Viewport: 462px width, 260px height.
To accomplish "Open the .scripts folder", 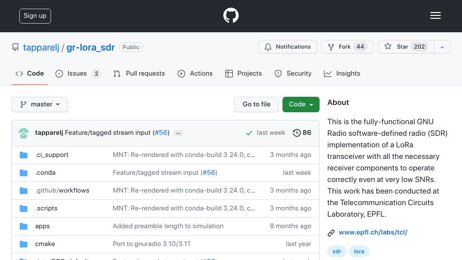I will [x=46, y=208].
